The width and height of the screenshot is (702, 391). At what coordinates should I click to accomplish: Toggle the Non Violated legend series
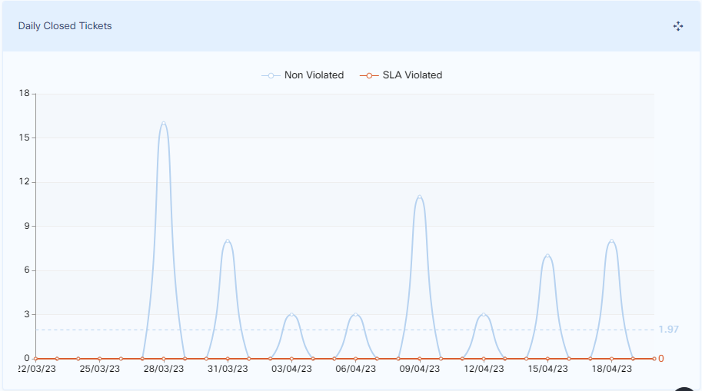pyautogui.click(x=314, y=75)
